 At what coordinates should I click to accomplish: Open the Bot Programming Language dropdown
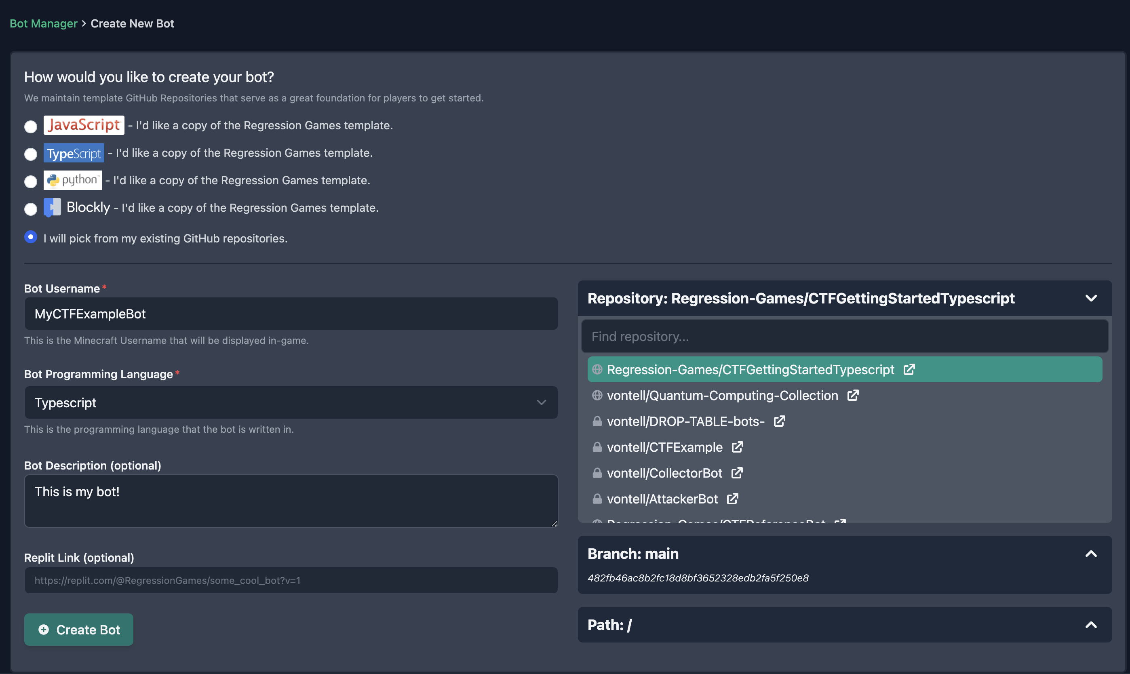click(291, 402)
